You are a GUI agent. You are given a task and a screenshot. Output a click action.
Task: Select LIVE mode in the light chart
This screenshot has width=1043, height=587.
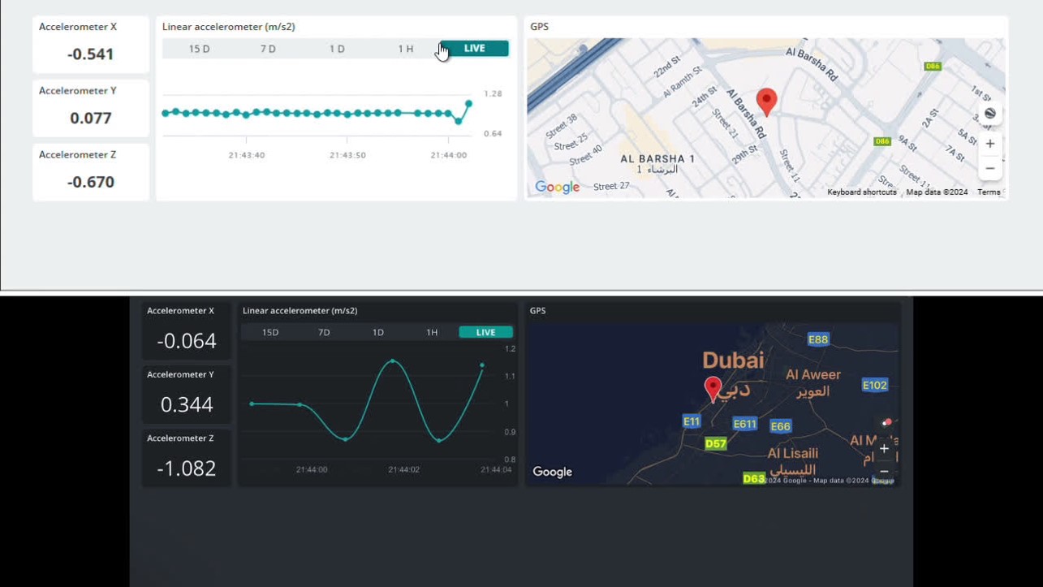click(x=474, y=49)
